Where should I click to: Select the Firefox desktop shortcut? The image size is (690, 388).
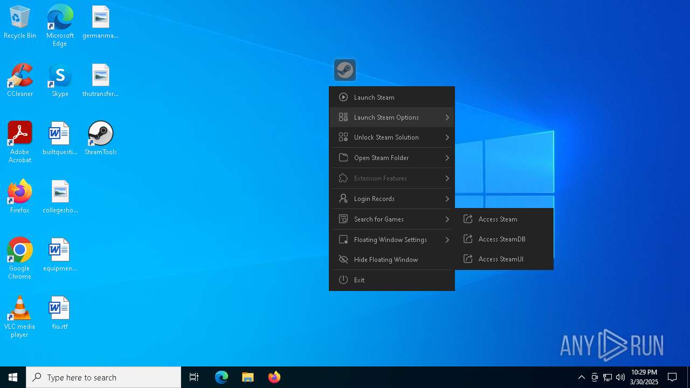coord(20,196)
